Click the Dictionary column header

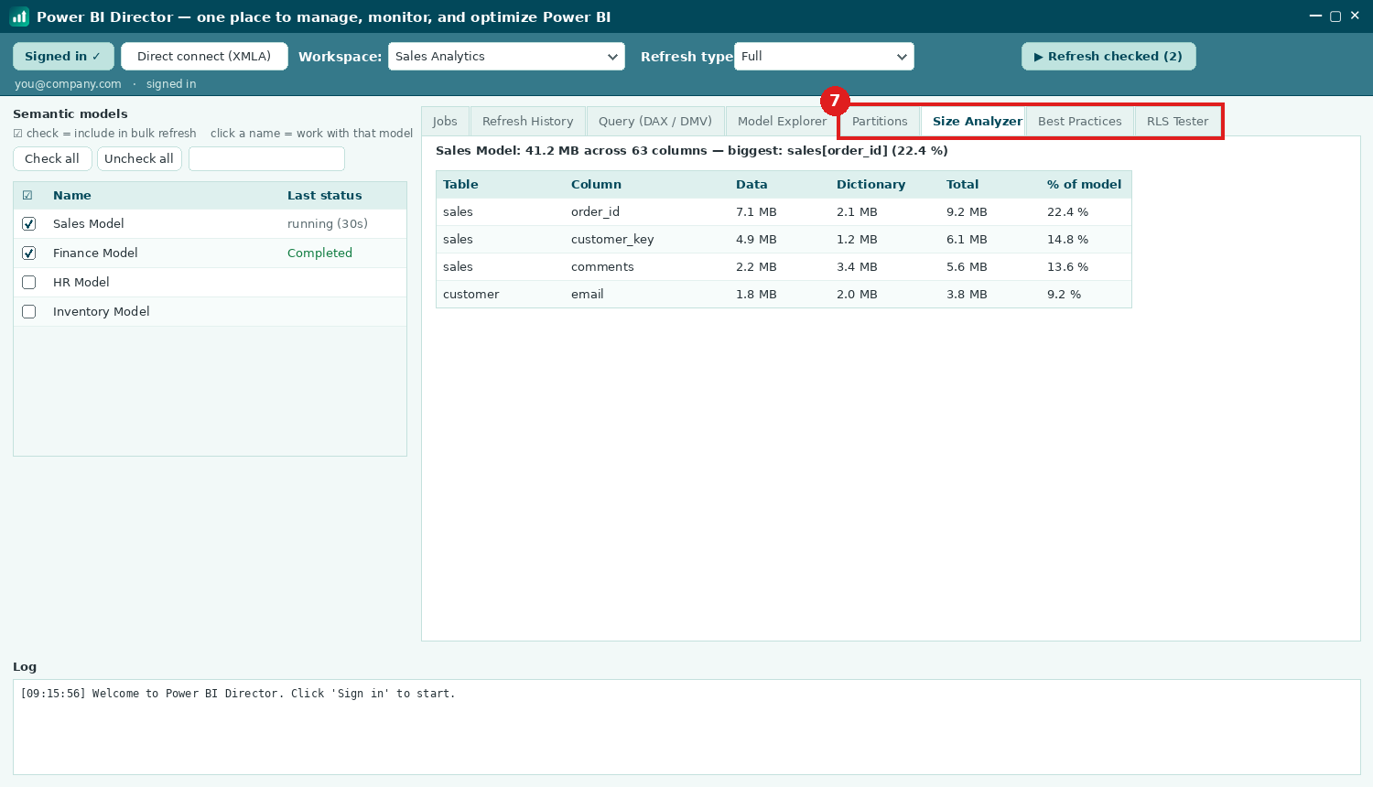click(x=870, y=184)
